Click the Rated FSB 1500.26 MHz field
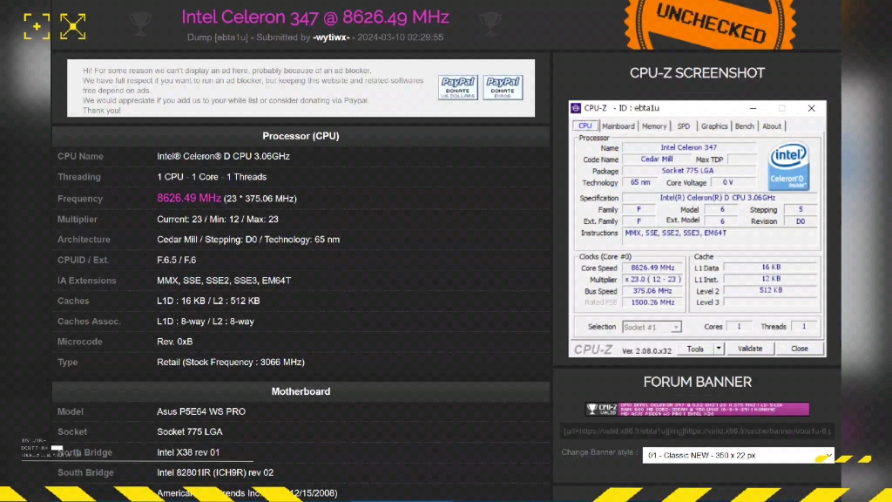Screen dimensions: 892x502 652,302
